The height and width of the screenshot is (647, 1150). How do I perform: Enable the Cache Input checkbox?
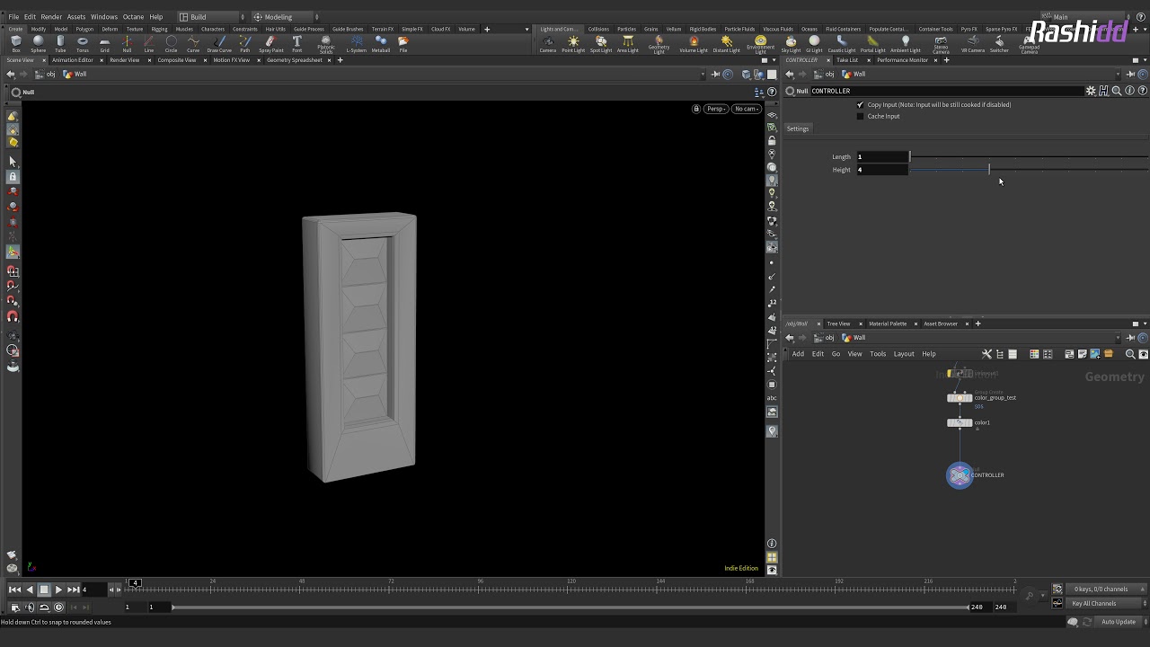point(860,117)
